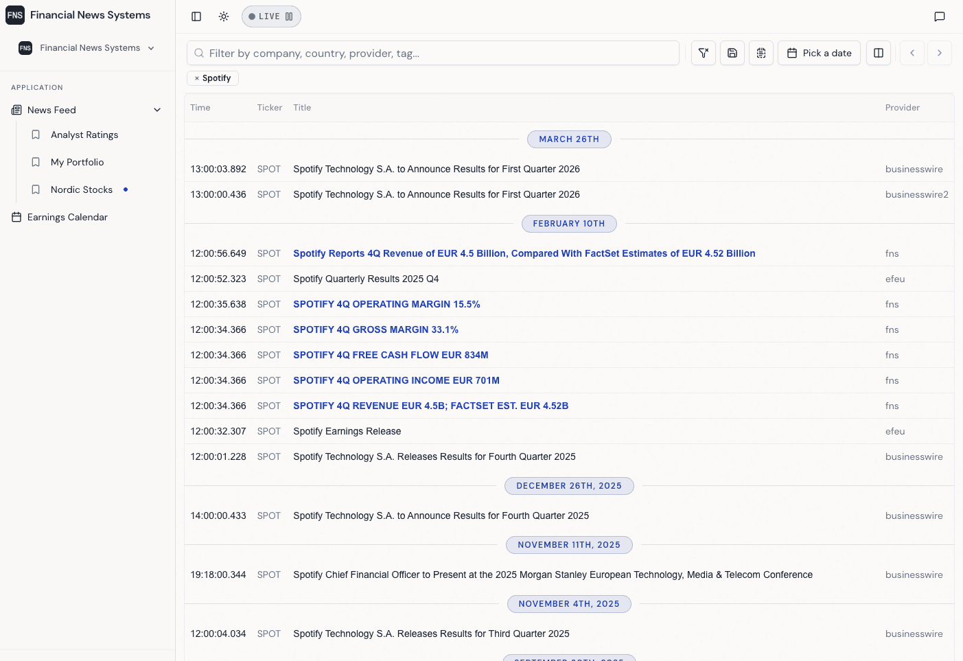The image size is (963, 661).
Task: Select the Earnings Calendar icon in sidebar
Action: pos(16,217)
